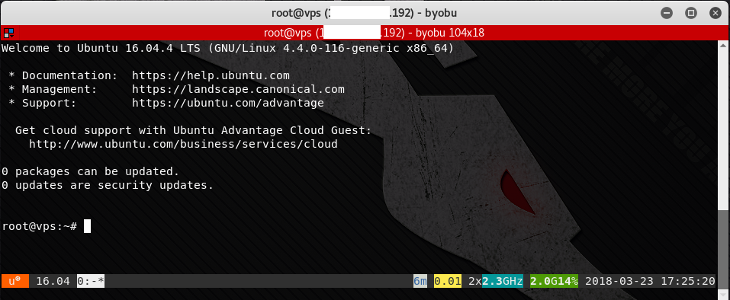Click the '* Management:' label
The height and width of the screenshot is (300, 730).
coord(53,89)
